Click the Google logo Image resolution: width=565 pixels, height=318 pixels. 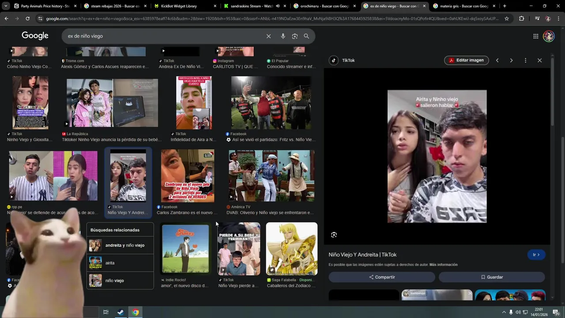click(35, 36)
